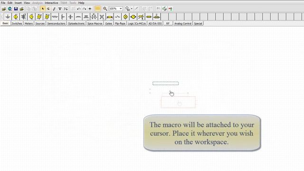The height and width of the screenshot is (171, 304).
Task: Select the Resistor zigzag component
Action: tap(55, 17)
